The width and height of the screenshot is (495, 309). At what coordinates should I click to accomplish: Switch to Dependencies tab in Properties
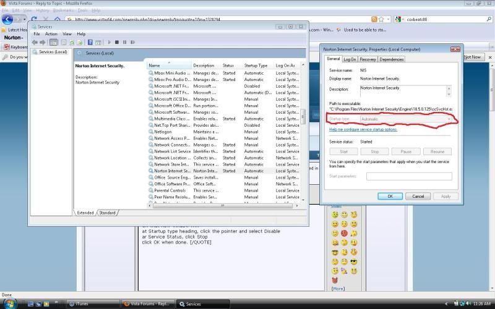pyautogui.click(x=392, y=59)
